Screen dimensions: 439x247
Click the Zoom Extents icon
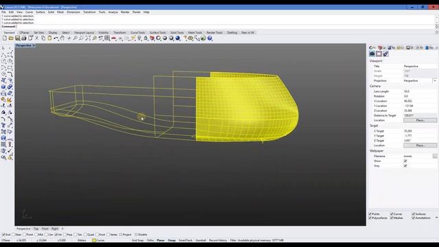[88, 38]
